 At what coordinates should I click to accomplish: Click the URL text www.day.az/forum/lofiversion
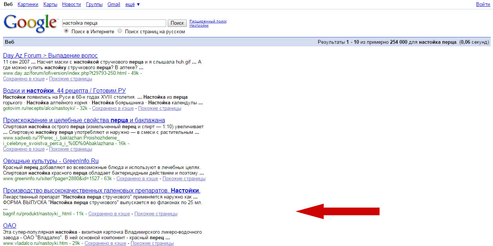click(65, 73)
